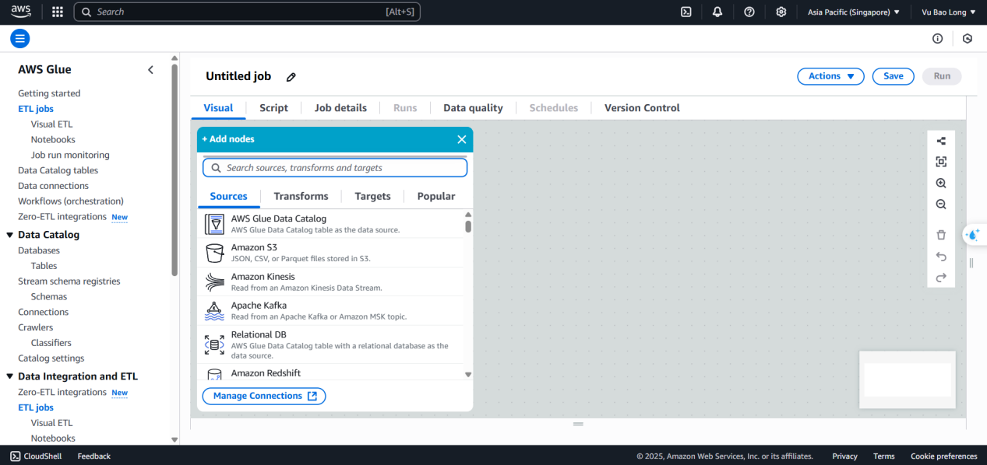Edit the Untitled job name with the pencil
Image resolution: width=987 pixels, height=465 pixels.
291,77
